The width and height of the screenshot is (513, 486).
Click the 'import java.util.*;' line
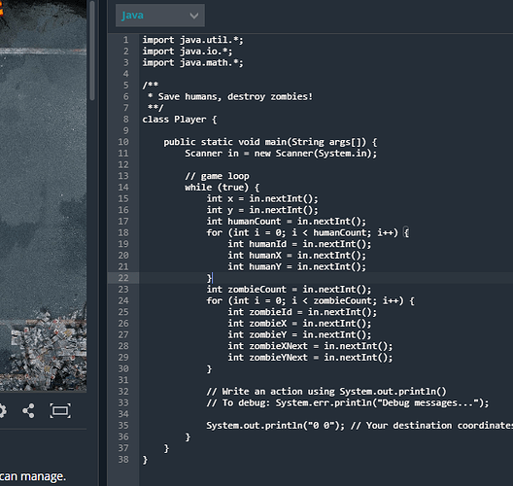pos(192,40)
